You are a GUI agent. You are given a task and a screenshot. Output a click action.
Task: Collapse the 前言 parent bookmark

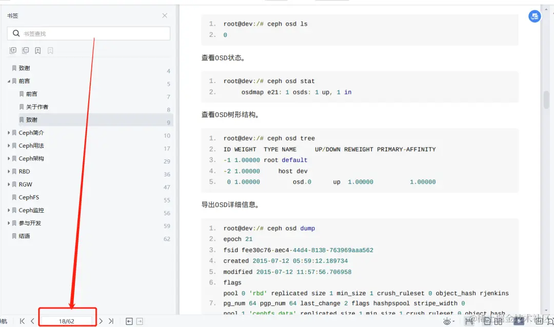[9, 81]
